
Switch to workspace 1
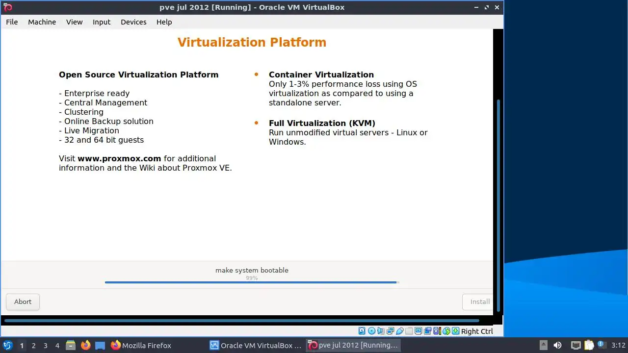22,345
